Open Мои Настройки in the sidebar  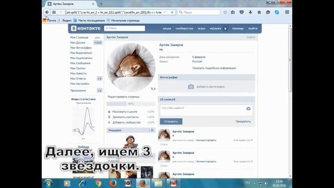[80, 84]
